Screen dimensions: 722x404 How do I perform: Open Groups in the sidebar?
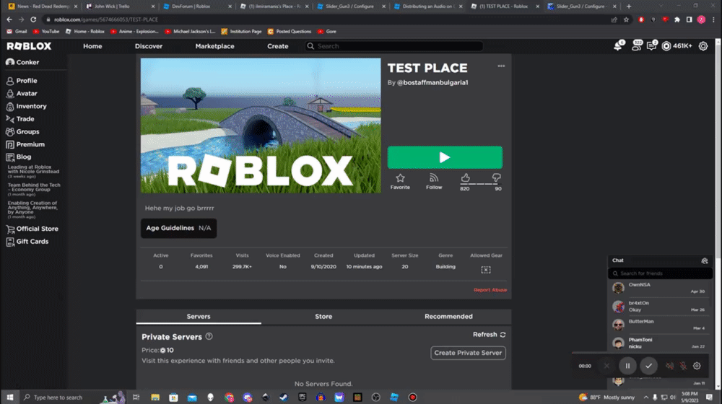coord(22,131)
